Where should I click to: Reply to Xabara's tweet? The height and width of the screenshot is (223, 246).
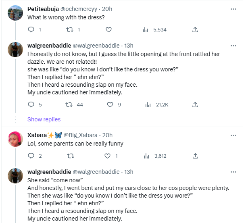32,156
